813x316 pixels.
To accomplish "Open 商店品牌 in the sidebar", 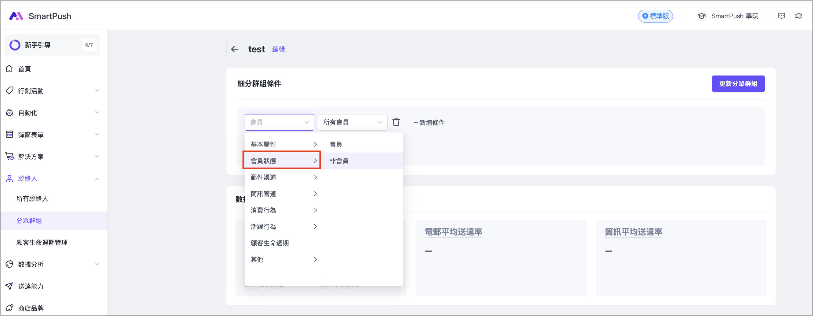I will 31,308.
